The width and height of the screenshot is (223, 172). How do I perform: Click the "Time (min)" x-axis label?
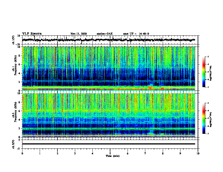113,156
